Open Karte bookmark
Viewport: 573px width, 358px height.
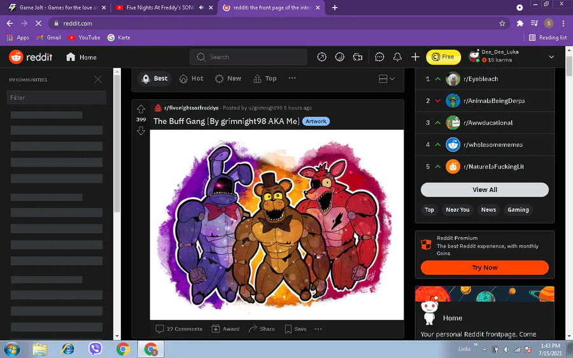point(119,38)
